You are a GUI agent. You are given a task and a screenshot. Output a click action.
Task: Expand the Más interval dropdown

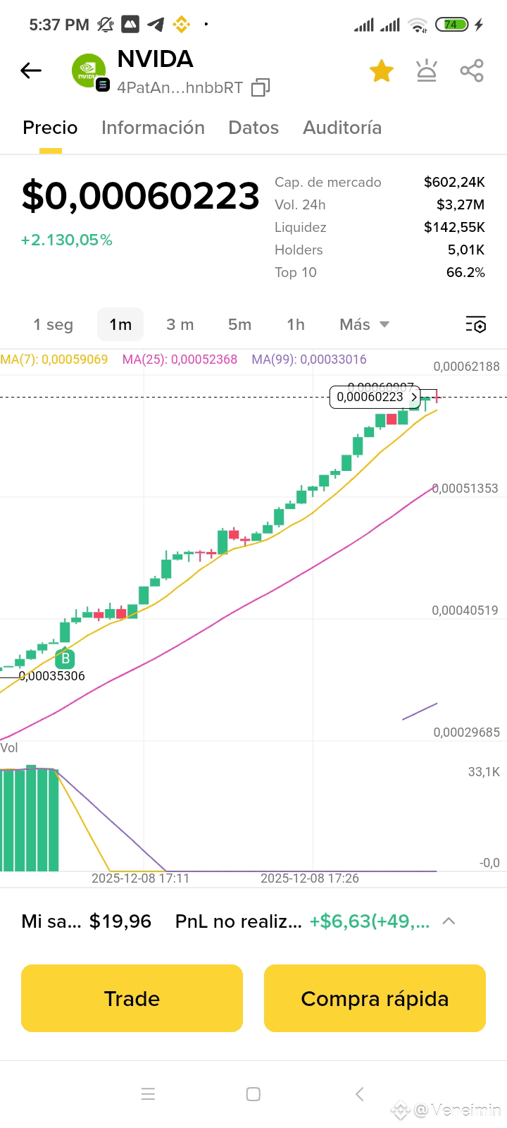(364, 324)
